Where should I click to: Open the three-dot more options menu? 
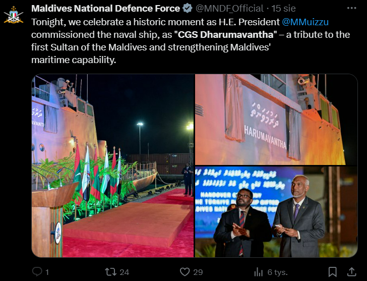tap(351, 8)
